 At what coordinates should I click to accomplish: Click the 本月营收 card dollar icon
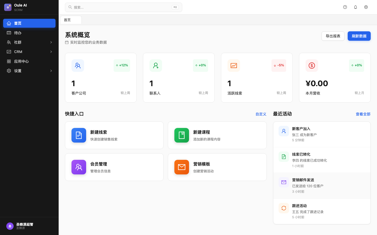click(312, 66)
